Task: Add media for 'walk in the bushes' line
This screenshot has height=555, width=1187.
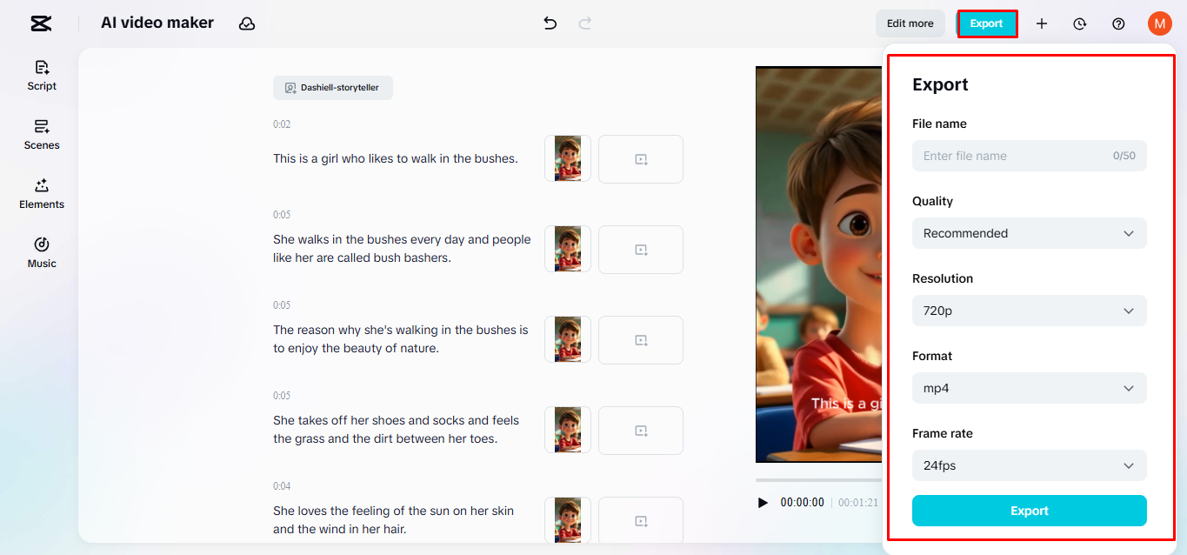Action: (x=641, y=159)
